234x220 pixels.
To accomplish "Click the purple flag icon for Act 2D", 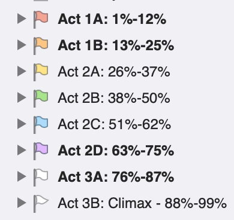I will pyautogui.click(x=41, y=151).
